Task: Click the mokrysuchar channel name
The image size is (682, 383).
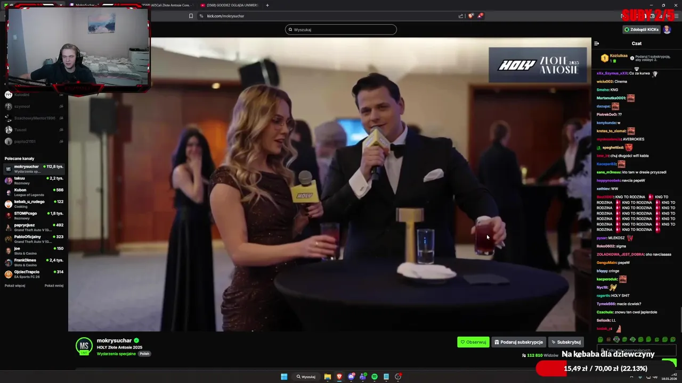Action: 114,340
